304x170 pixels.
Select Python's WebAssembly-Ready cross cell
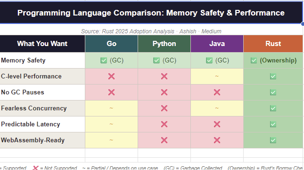coord(164,140)
